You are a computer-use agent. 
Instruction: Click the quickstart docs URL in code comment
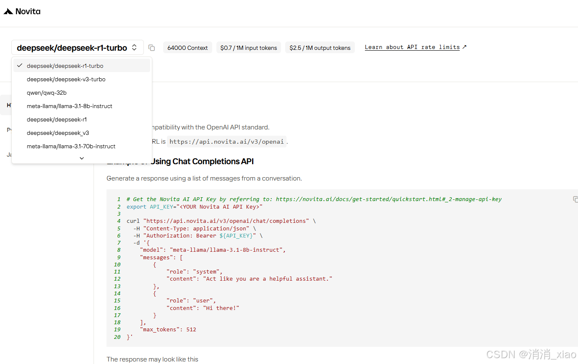[389, 199]
